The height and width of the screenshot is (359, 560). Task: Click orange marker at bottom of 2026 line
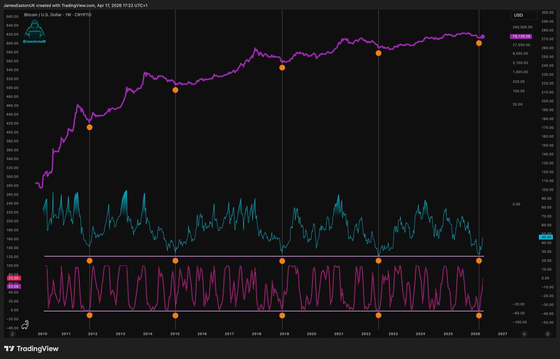click(479, 316)
